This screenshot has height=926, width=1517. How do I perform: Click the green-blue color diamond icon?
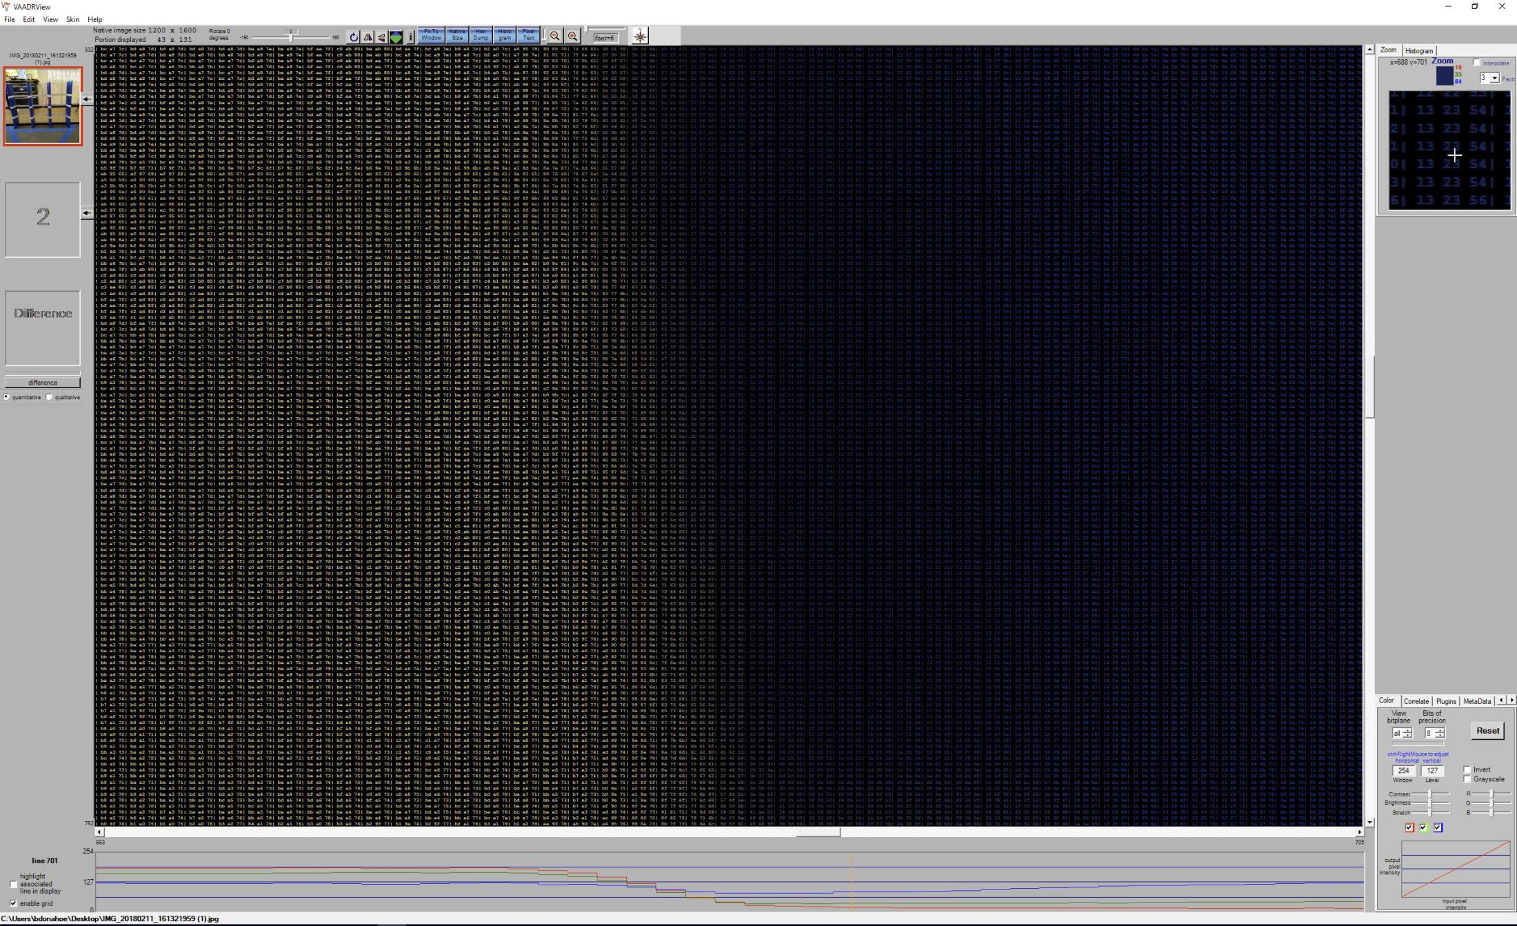[396, 37]
